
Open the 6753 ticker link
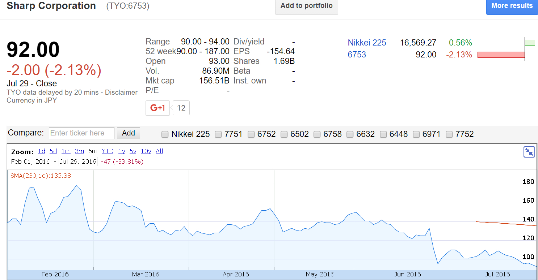pyautogui.click(x=357, y=55)
